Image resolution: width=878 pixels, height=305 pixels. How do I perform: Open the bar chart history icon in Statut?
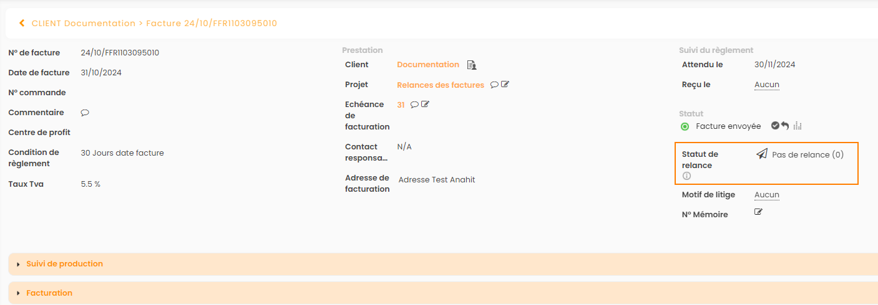point(798,126)
